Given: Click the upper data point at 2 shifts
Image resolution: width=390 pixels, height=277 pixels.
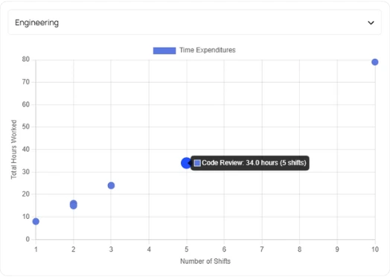Looking at the screenshot, I should click(74, 203).
